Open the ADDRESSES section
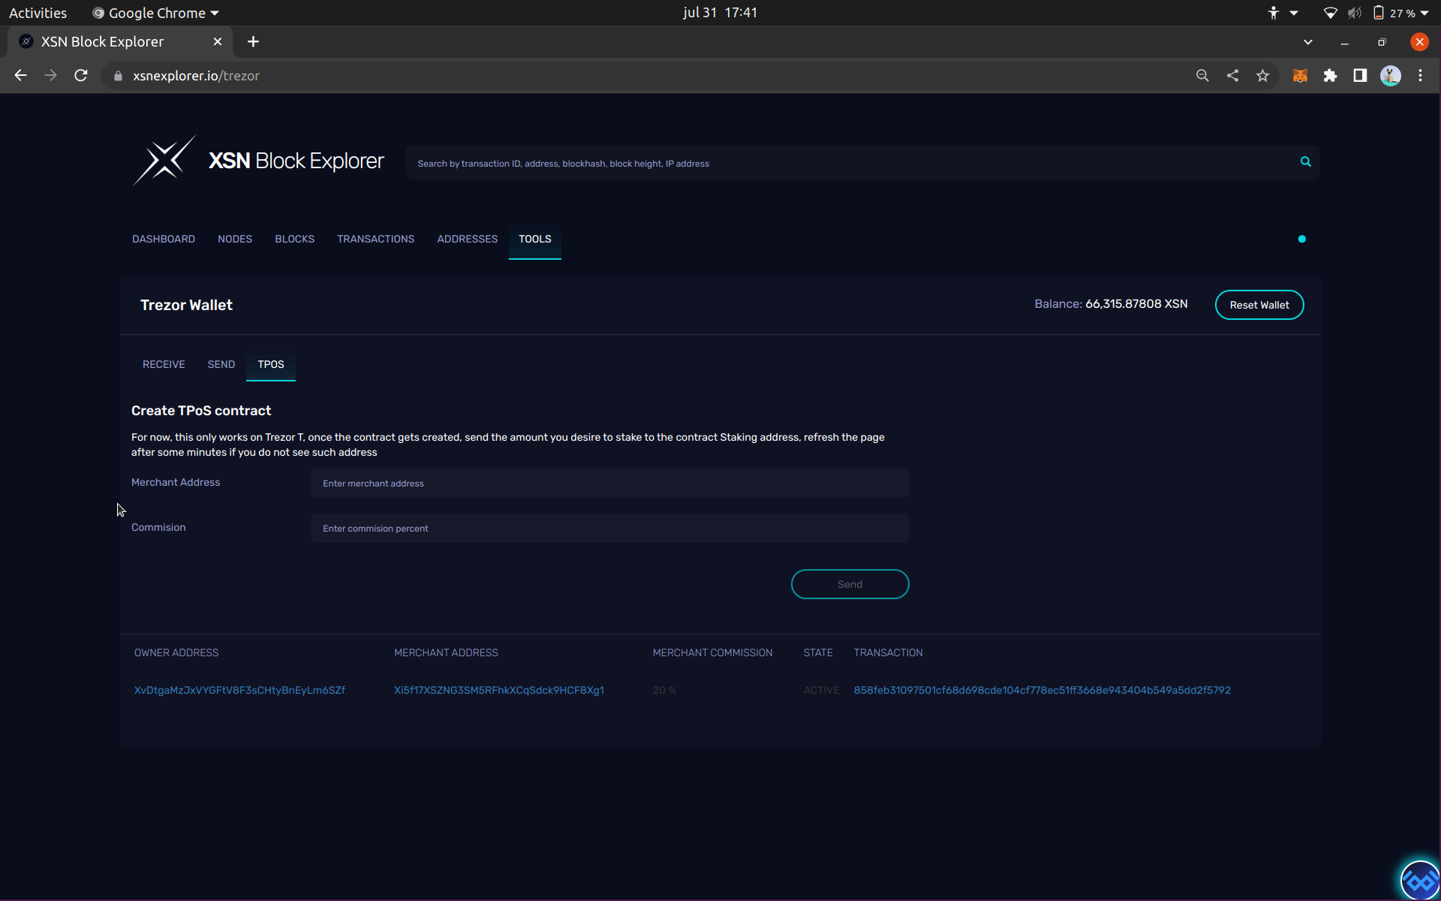Viewport: 1441px width, 901px height. [468, 239]
